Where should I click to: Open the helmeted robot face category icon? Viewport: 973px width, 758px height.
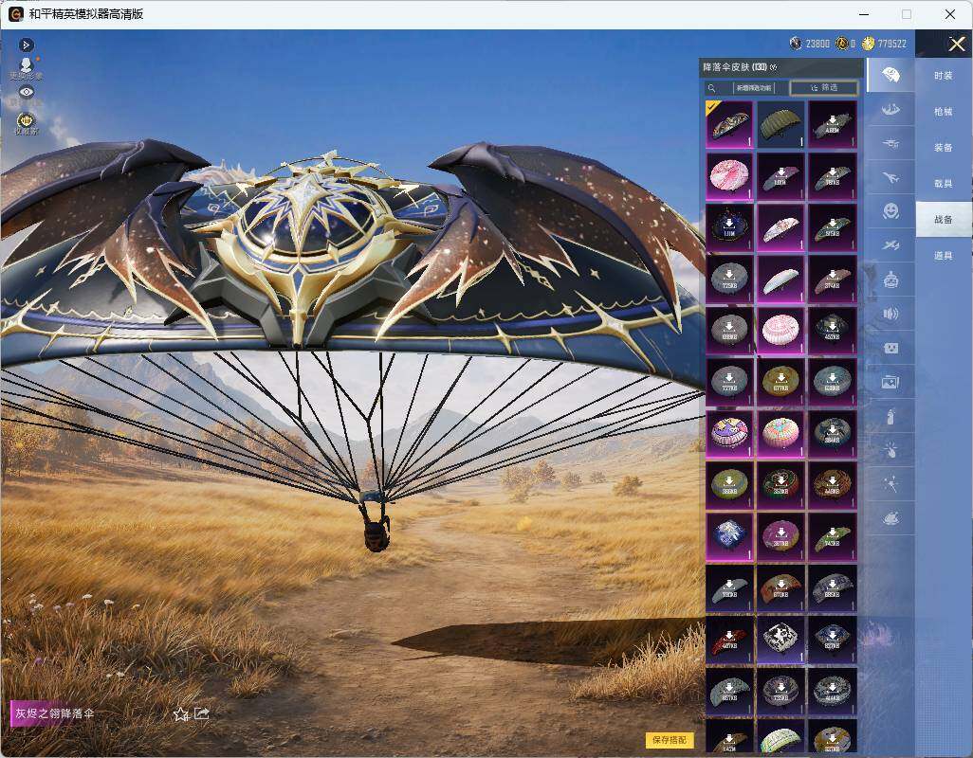tap(890, 280)
